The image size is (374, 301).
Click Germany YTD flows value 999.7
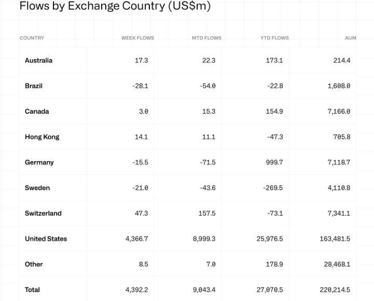click(x=274, y=162)
